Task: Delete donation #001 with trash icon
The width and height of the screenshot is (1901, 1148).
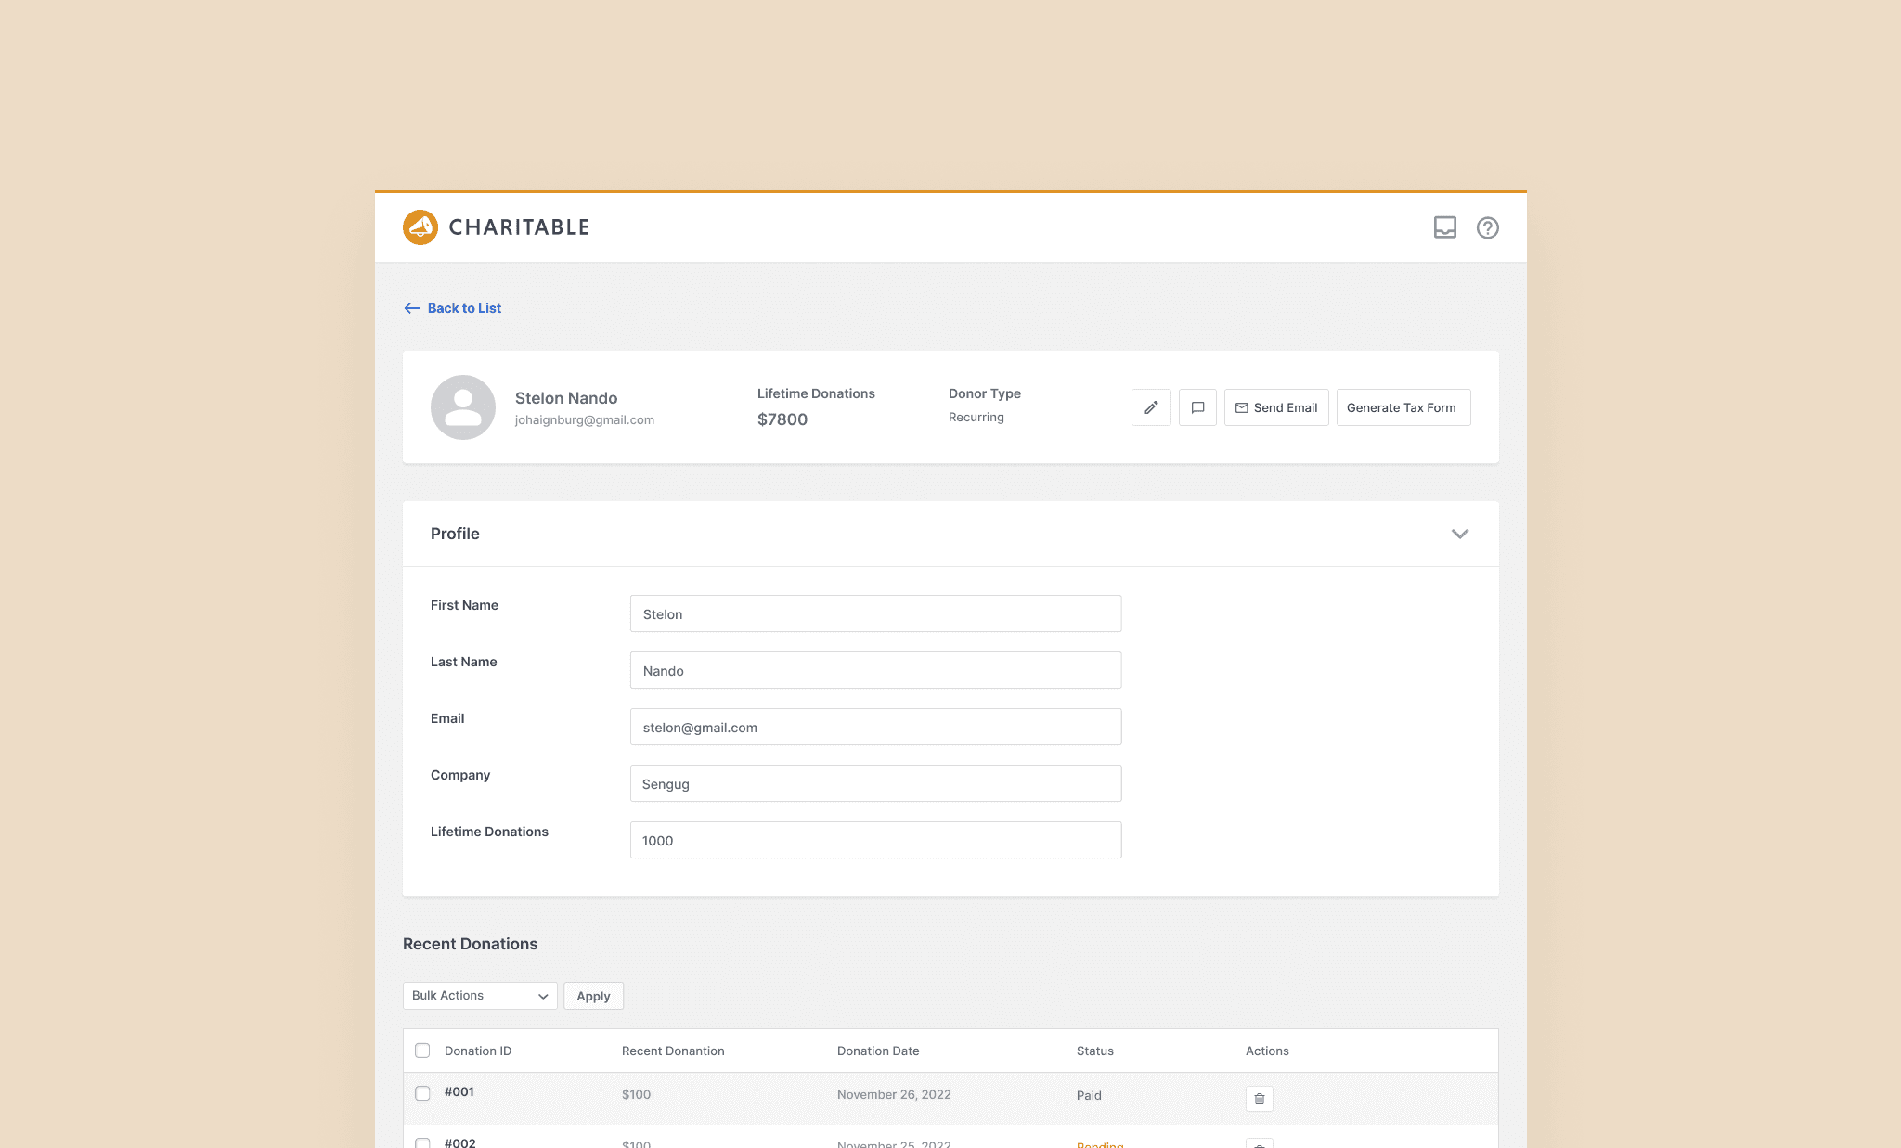Action: tap(1259, 1099)
